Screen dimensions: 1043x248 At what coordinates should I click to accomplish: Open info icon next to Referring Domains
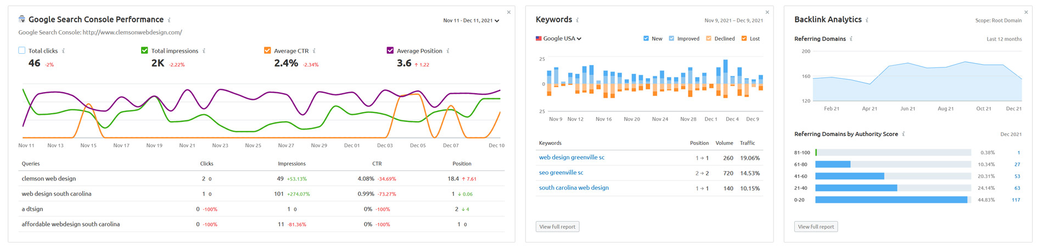(x=851, y=38)
